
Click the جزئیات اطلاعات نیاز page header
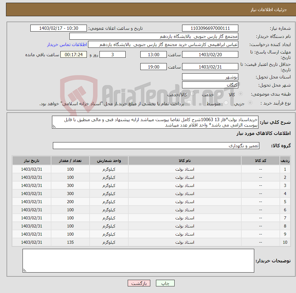point(268,10)
